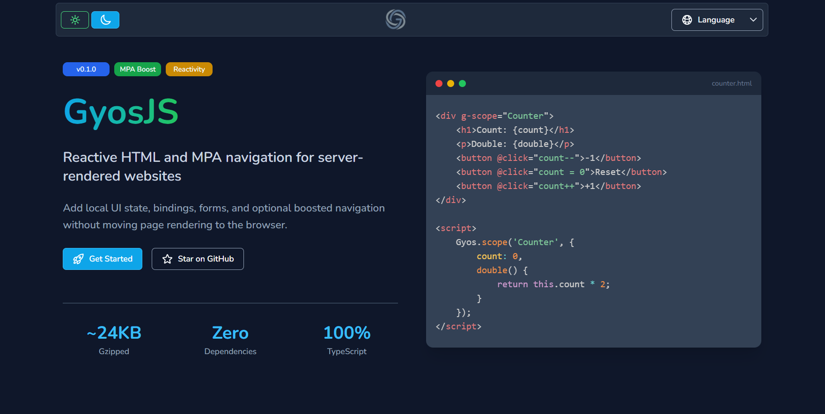Click the Gyos.scope('Counter', { code line
Viewport: 825px width, 414px height.
pos(515,242)
